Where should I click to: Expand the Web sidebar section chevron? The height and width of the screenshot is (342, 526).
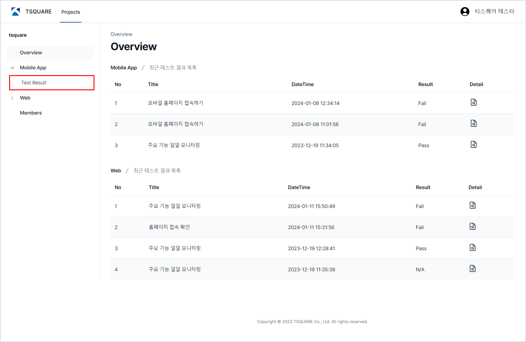coord(12,98)
